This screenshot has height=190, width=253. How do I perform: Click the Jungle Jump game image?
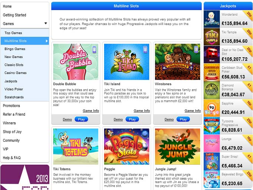click(x=177, y=146)
